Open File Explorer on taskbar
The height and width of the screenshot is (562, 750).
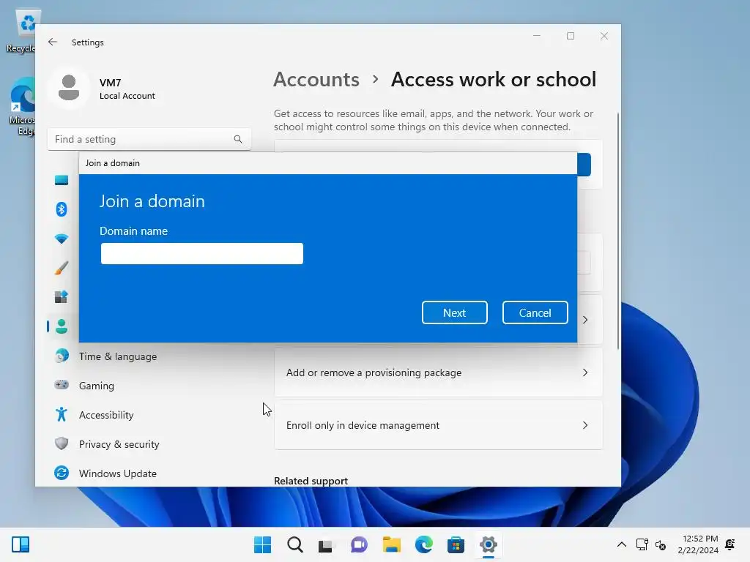point(391,544)
